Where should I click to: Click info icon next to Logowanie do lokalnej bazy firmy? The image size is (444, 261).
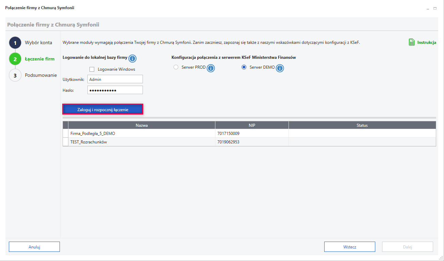(132, 58)
